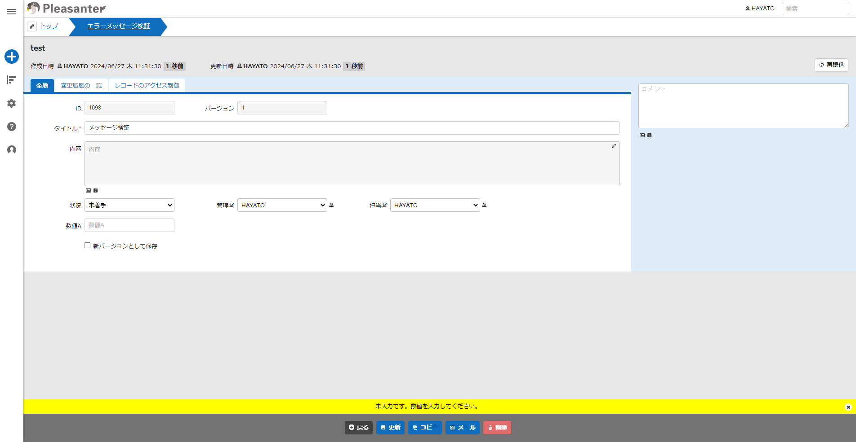This screenshot has width=856, height=442.
Task: Click the person icon next to 担当者 dropdown
Action: (x=484, y=205)
